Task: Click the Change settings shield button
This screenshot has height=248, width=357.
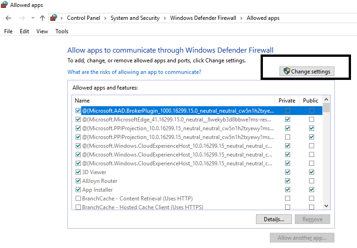Action: (x=307, y=72)
